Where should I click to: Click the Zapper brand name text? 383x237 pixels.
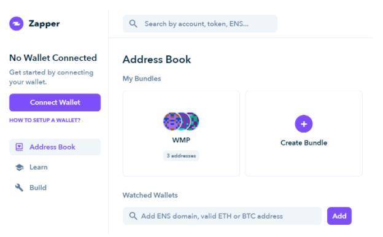click(44, 24)
